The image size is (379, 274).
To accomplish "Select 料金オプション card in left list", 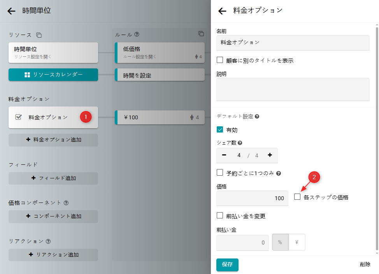I will [x=53, y=117].
